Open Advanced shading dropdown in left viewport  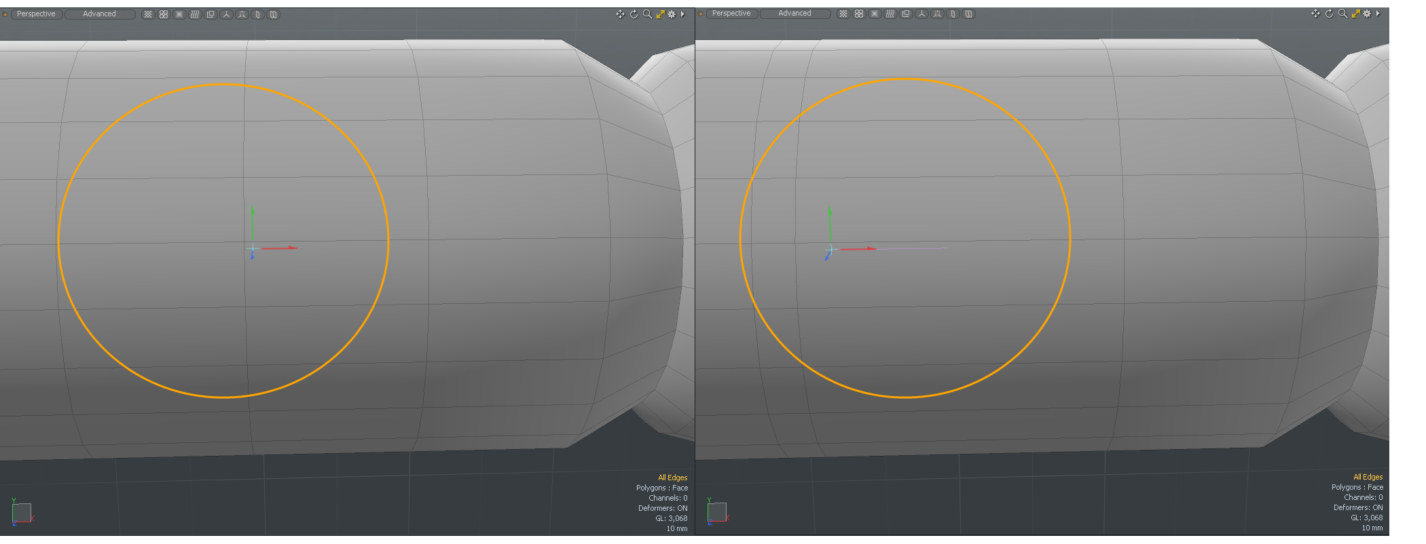(x=99, y=14)
